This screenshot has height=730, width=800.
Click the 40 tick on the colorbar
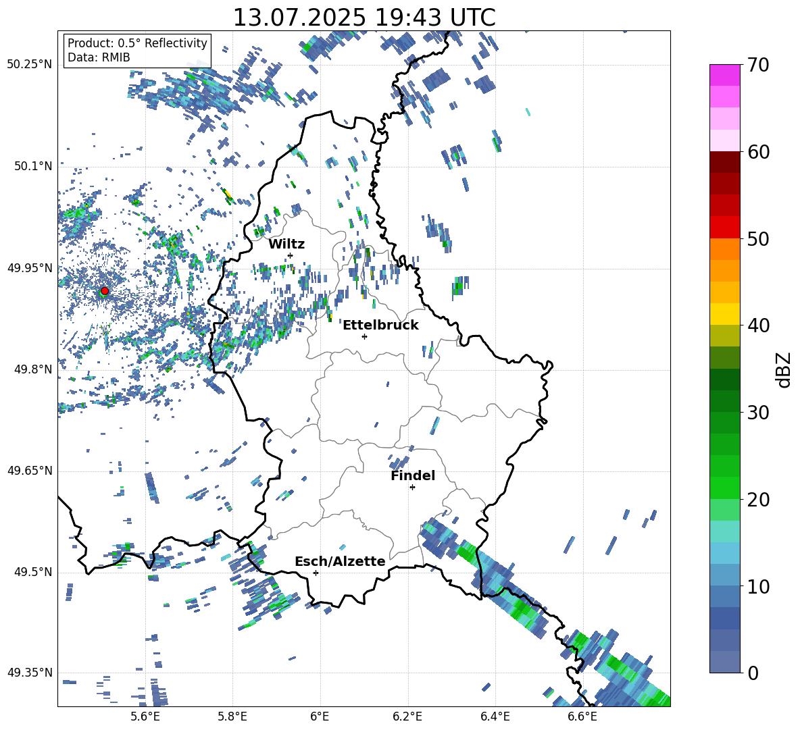(758, 325)
